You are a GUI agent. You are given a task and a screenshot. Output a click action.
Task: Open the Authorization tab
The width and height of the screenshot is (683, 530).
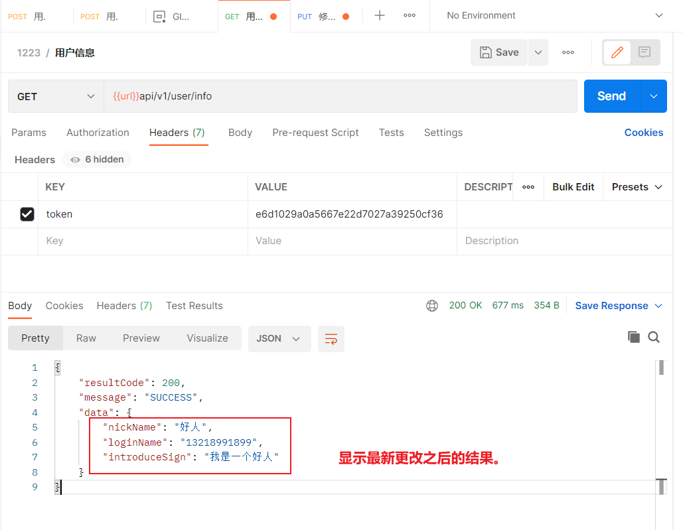tap(98, 133)
